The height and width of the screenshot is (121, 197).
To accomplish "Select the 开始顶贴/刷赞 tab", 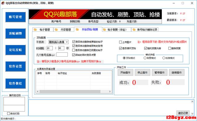I will pos(88,29).
